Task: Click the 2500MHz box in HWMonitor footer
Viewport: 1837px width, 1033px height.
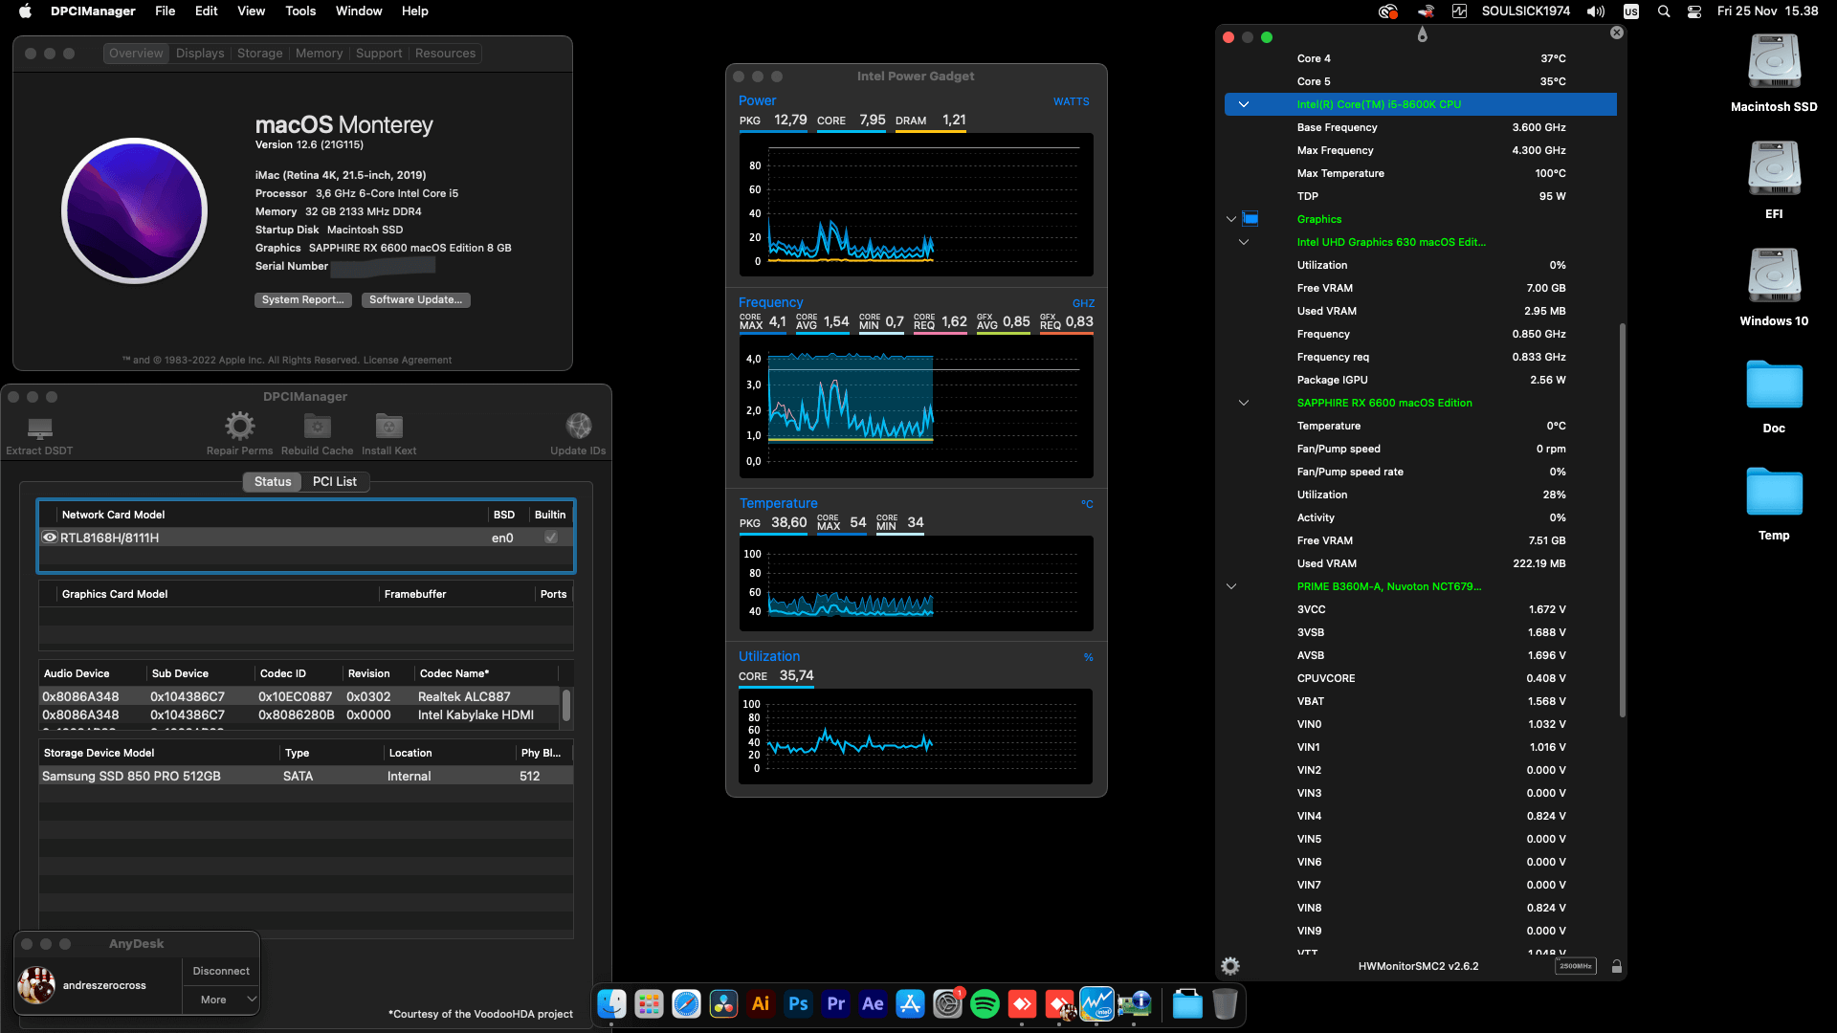Action: [1576, 966]
